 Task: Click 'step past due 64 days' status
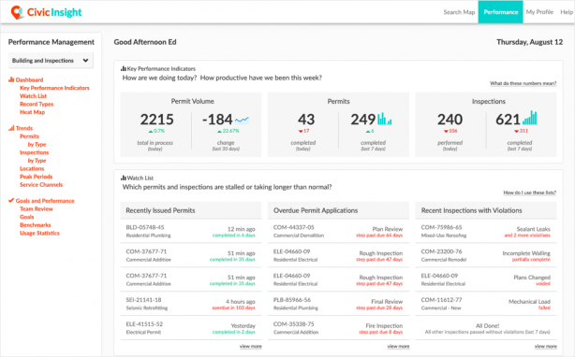click(379, 236)
